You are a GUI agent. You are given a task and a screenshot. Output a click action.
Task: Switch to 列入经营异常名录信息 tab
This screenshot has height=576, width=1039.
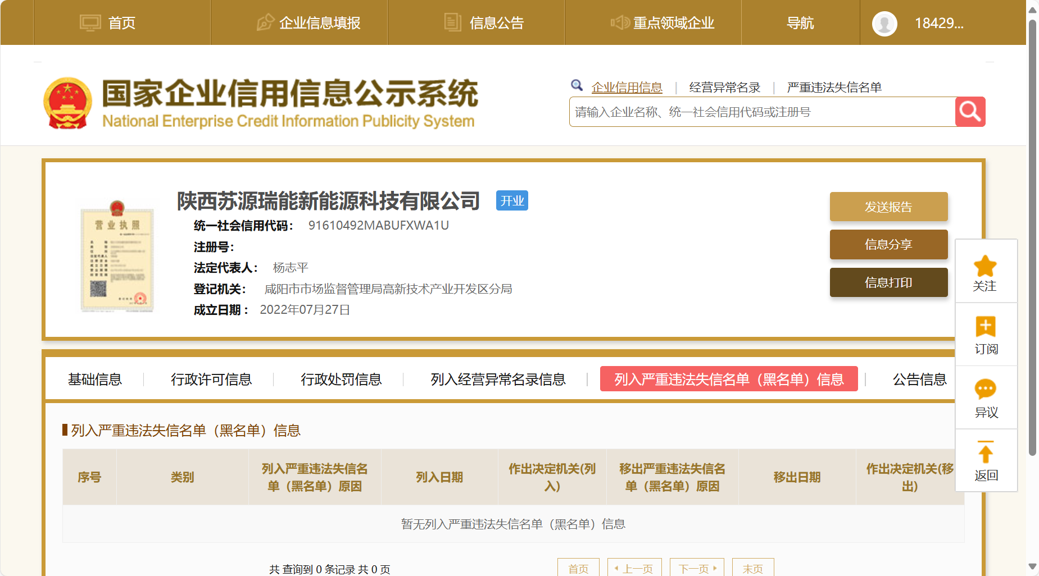tap(498, 380)
